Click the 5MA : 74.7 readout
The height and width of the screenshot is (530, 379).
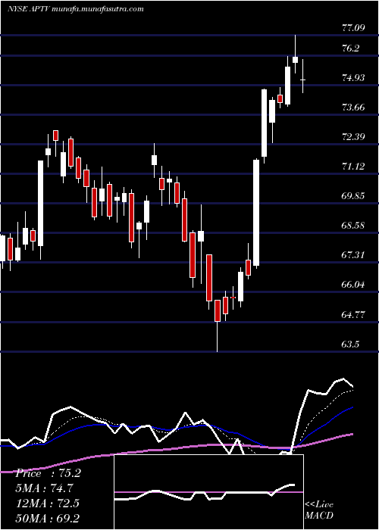[x=44, y=488]
